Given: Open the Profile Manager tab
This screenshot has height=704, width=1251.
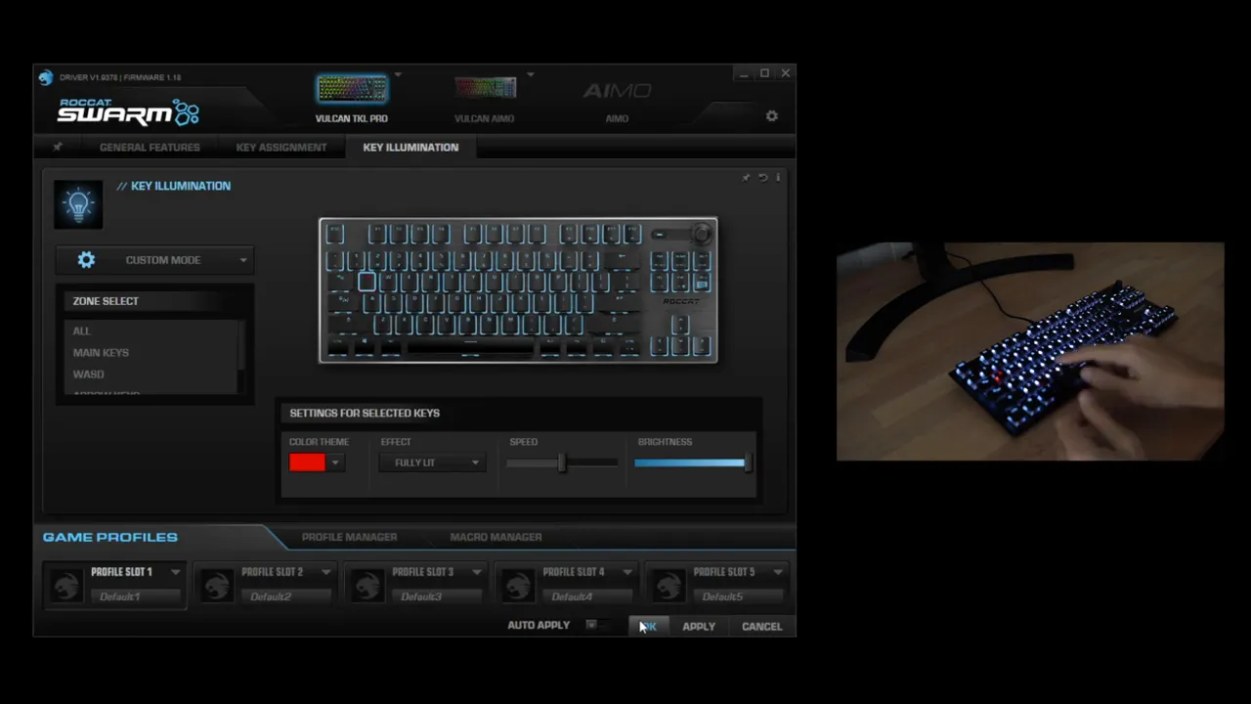Looking at the screenshot, I should pos(349,537).
